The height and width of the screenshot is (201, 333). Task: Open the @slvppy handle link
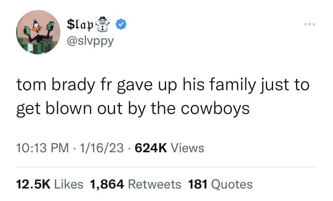[x=89, y=41]
